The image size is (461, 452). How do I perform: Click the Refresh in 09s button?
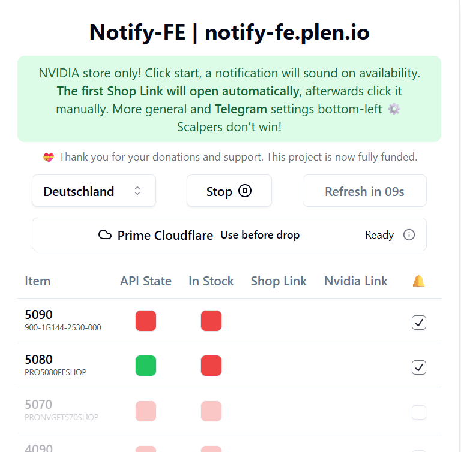pos(364,191)
